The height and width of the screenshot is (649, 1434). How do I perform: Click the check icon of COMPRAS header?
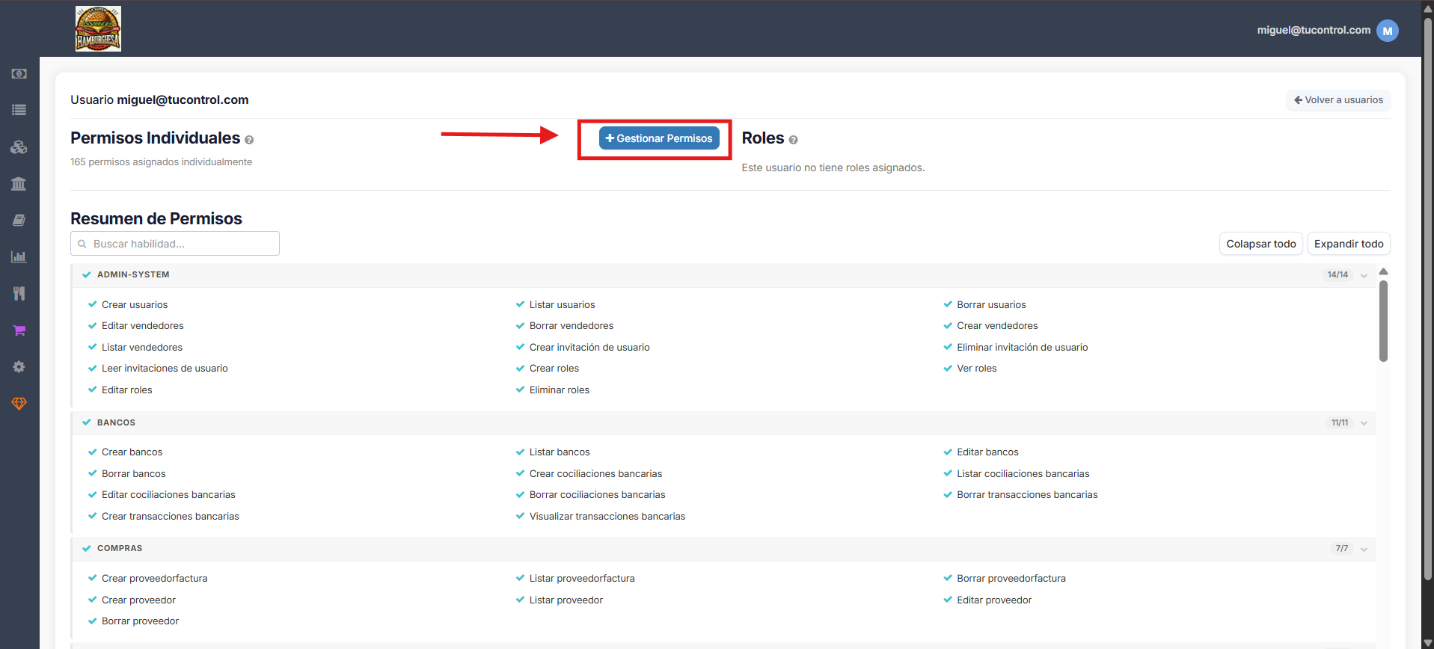87,548
